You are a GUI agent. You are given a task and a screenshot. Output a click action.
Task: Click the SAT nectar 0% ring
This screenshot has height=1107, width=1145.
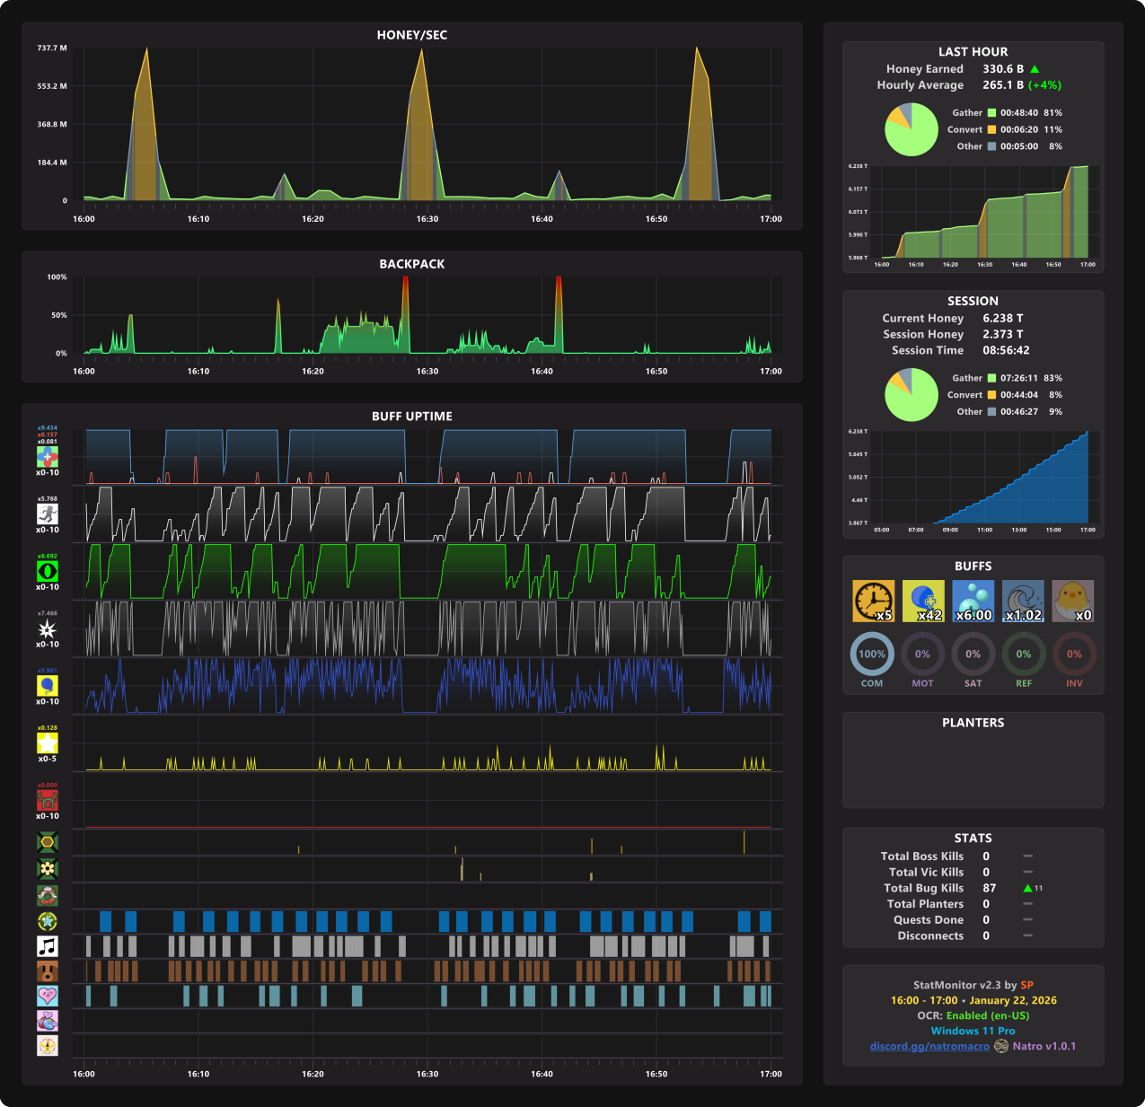pos(973,654)
